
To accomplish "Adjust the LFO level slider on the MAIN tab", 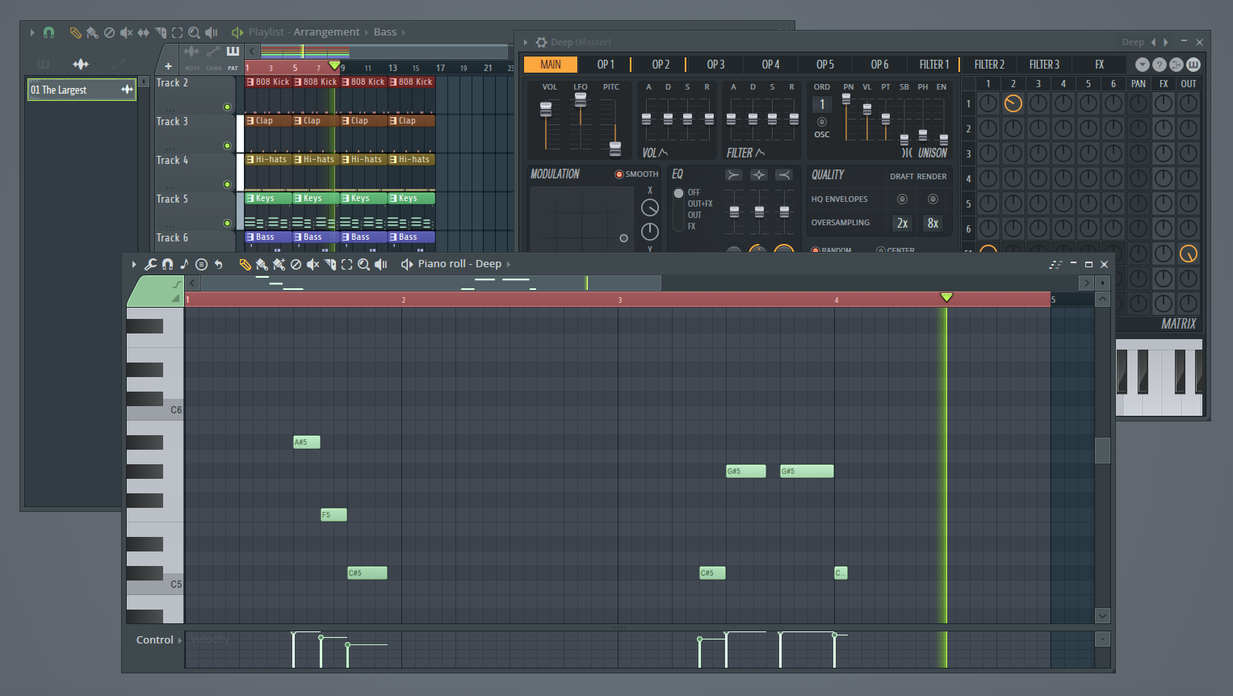I will [x=580, y=100].
